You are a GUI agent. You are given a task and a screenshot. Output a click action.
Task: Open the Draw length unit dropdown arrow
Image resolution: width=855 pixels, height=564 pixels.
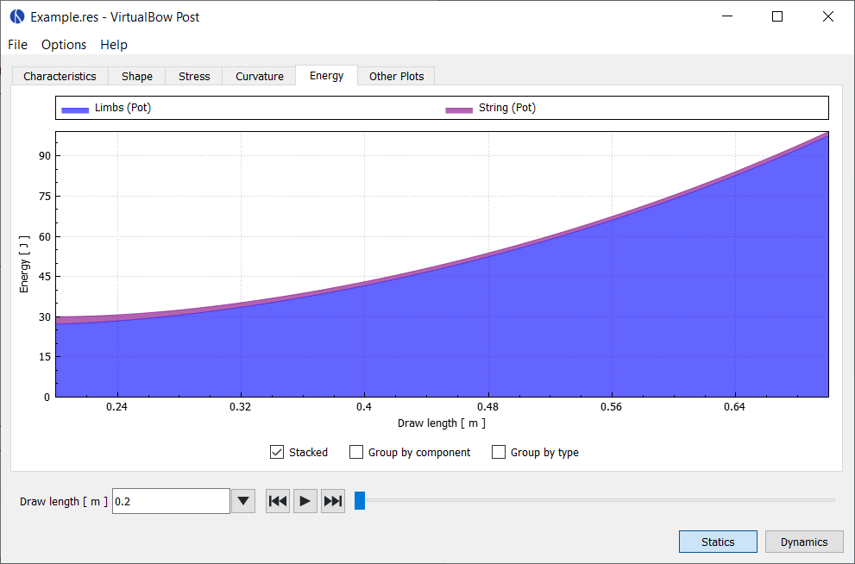(x=243, y=501)
